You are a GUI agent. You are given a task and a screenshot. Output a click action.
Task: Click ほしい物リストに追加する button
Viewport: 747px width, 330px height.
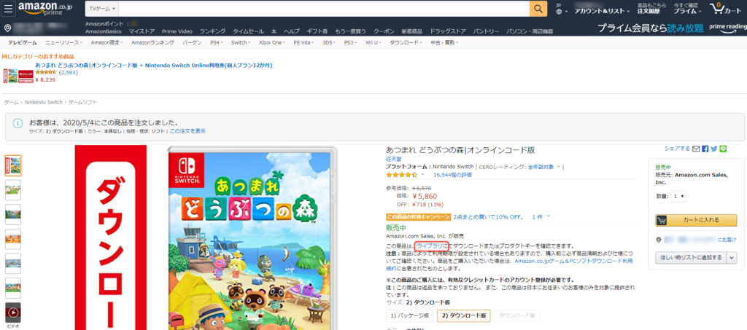691,257
